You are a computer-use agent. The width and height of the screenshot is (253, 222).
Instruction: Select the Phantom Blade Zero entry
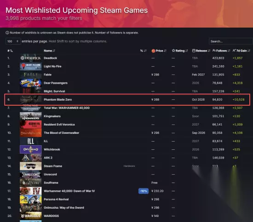pyautogui.click(x=127, y=100)
